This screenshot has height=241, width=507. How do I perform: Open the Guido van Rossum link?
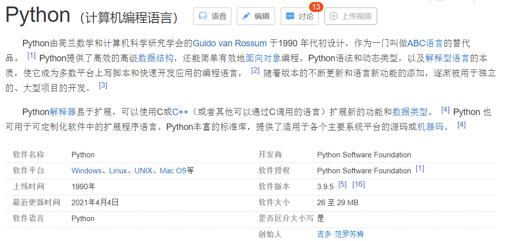pos(229,43)
